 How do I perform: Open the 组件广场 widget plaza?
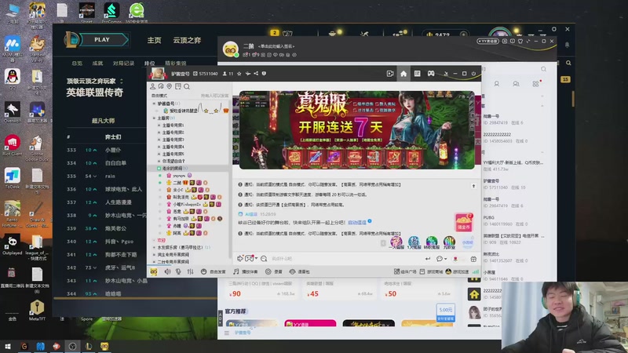pyautogui.click(x=405, y=271)
